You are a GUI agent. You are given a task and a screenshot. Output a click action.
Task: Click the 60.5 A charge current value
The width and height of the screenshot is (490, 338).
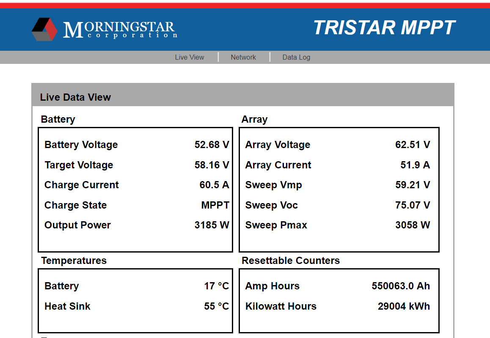214,185
